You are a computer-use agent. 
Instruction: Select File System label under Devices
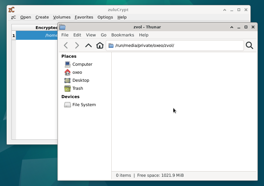coord(84,105)
